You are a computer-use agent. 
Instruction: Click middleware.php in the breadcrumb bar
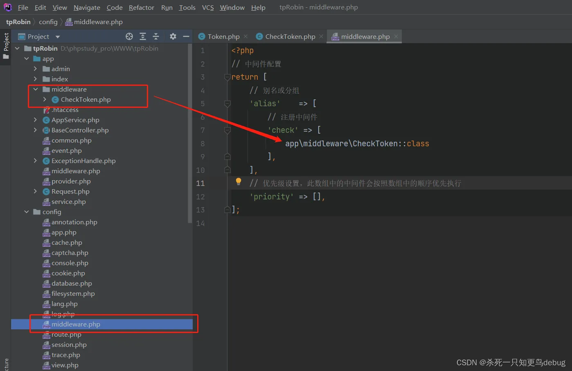point(94,22)
